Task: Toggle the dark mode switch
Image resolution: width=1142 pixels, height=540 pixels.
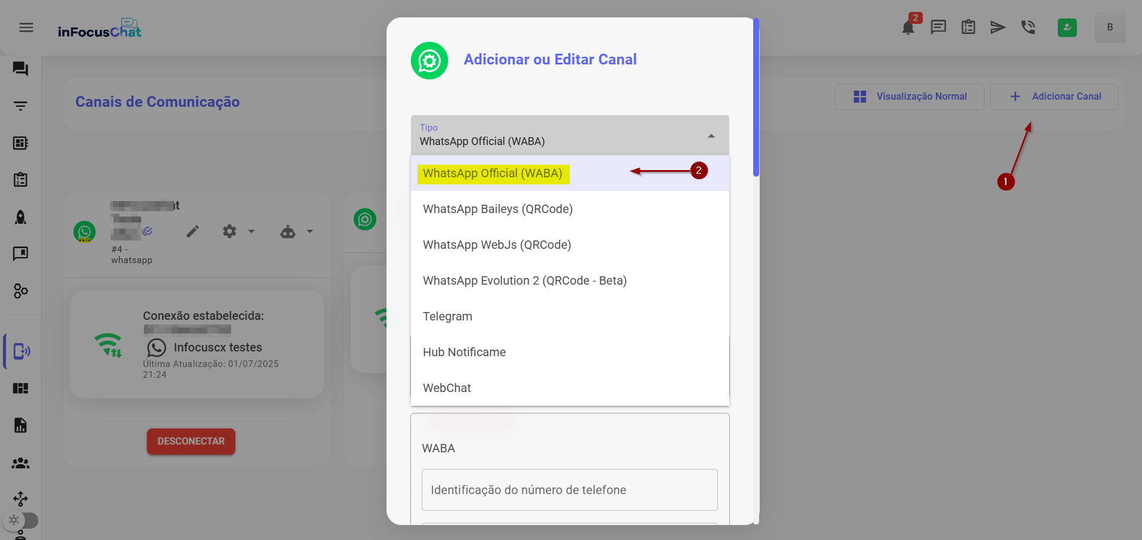Action: 22,520
